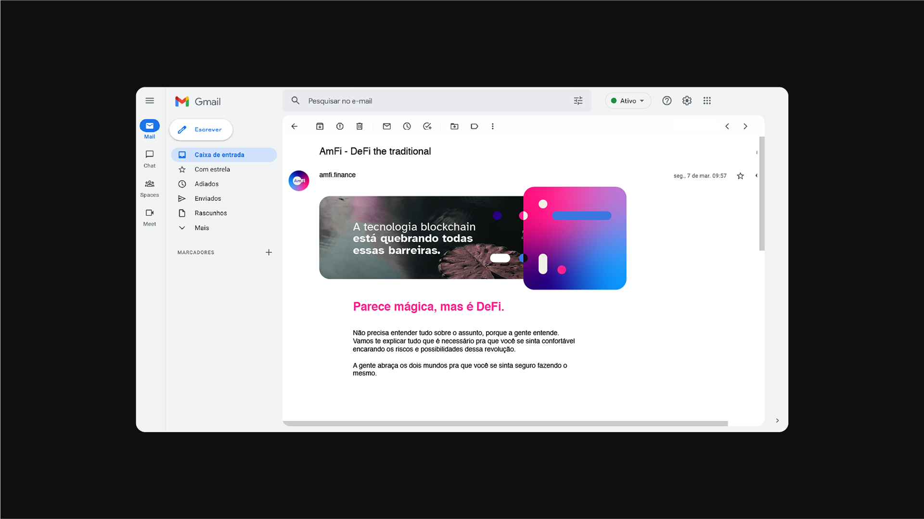Click the email subject AmFi - DeFi the traditional
The width and height of the screenshot is (924, 519).
pos(375,151)
